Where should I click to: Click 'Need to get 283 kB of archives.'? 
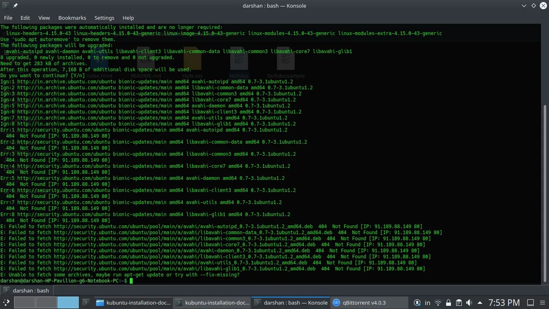(44, 63)
